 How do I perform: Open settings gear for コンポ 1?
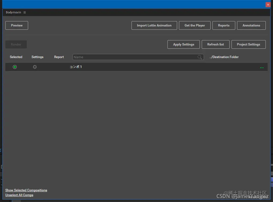tap(35, 67)
